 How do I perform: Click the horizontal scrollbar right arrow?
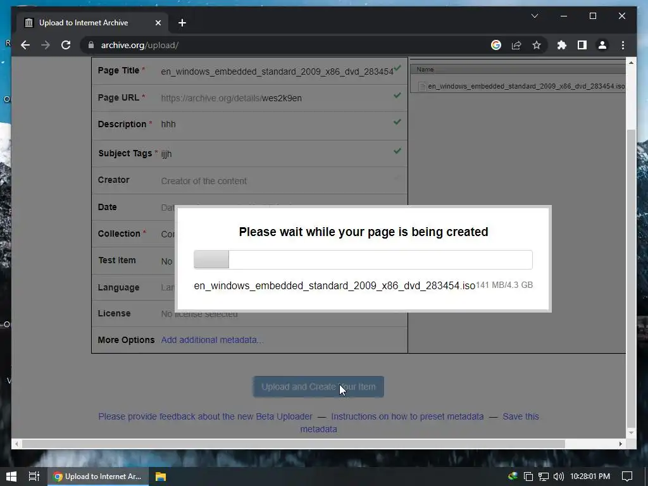(x=620, y=444)
